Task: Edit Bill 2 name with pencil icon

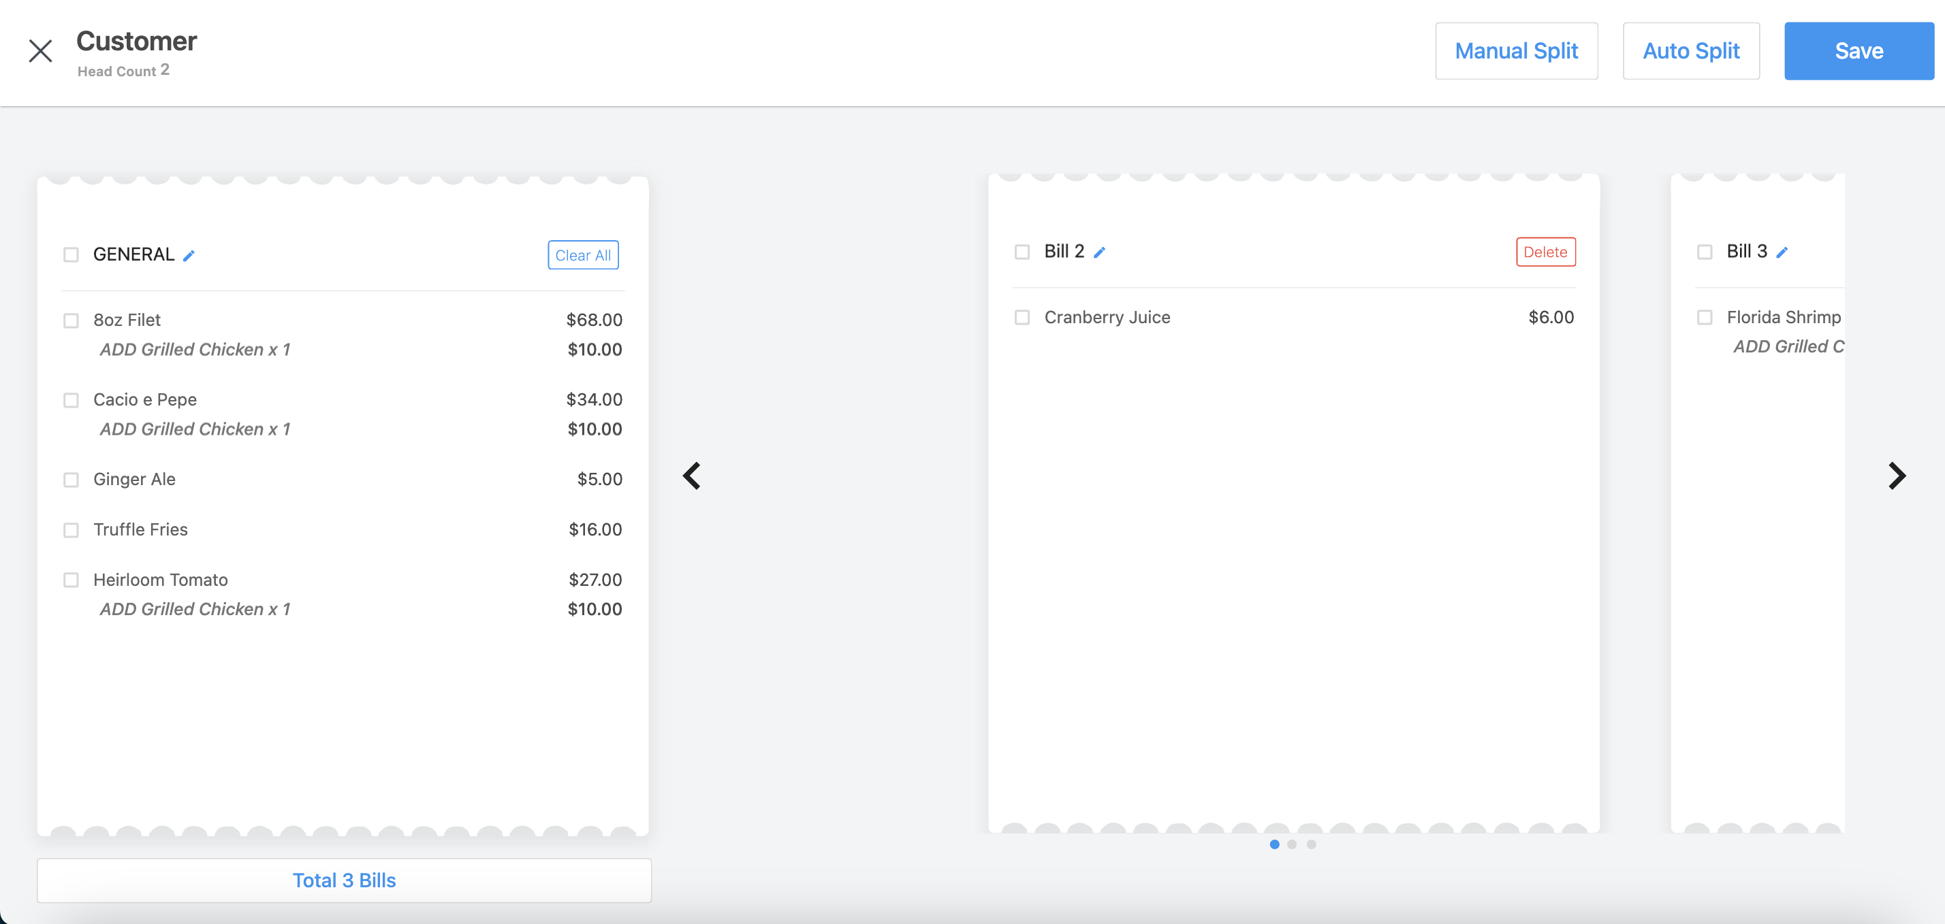Action: tap(1101, 252)
